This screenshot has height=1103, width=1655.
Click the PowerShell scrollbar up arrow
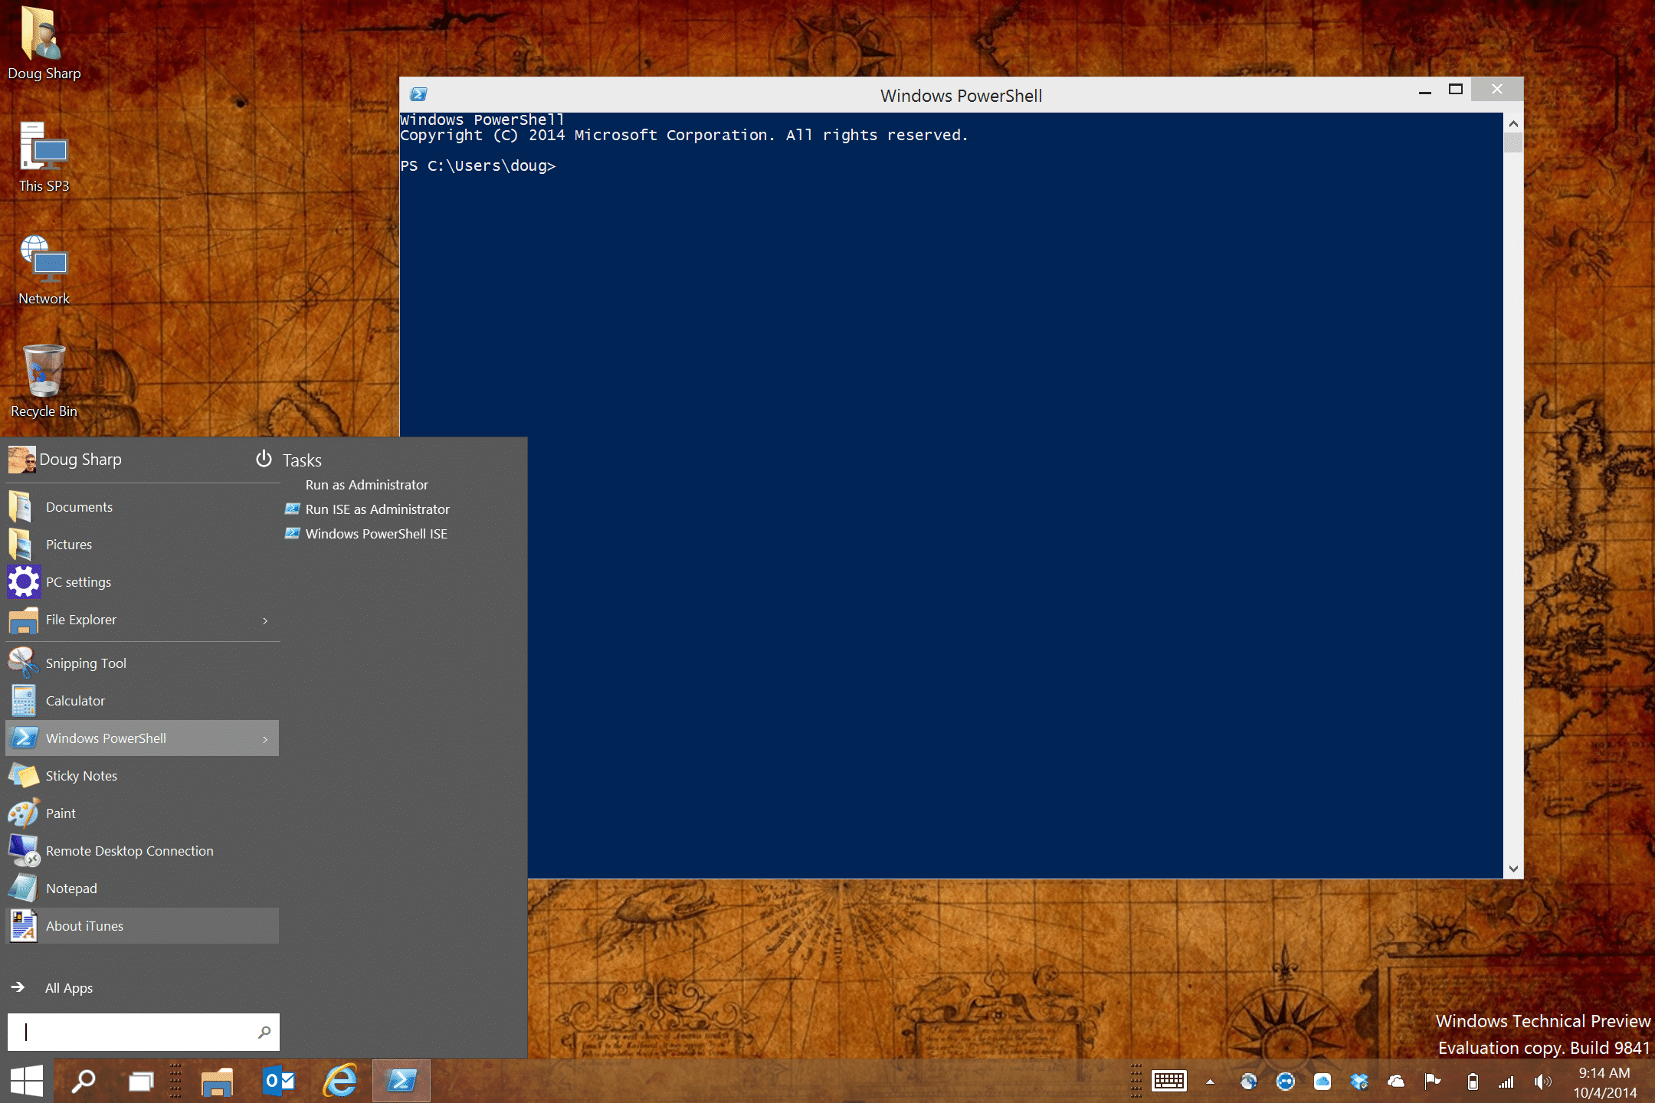click(1513, 123)
